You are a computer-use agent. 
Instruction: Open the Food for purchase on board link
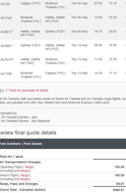[x=28, y=90]
